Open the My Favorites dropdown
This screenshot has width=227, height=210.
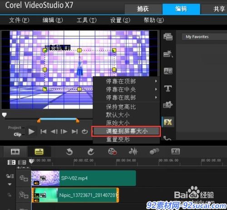pyautogui.click(x=204, y=37)
